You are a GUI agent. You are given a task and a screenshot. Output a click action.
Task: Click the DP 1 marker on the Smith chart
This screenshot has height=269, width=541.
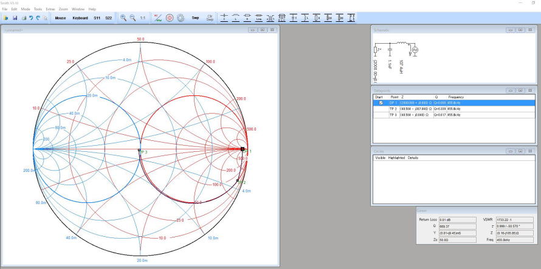pos(242,149)
